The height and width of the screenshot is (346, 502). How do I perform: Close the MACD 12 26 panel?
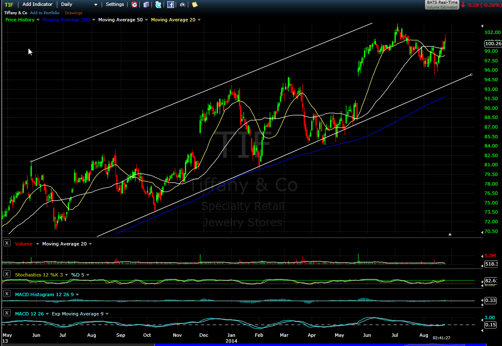point(7,313)
